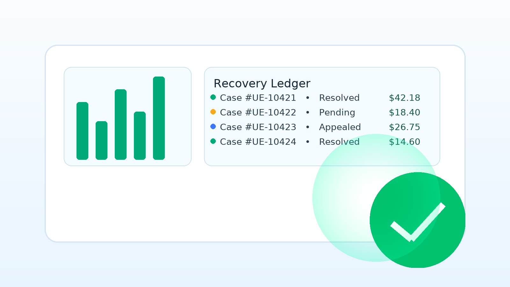
Task: Click the orange status dot for Case #UE-10422
Action: click(x=213, y=112)
